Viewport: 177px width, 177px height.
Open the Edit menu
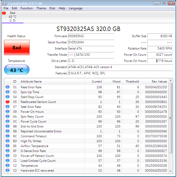14,8
